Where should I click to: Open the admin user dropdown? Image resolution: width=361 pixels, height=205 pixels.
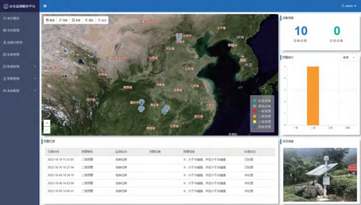tap(349, 6)
